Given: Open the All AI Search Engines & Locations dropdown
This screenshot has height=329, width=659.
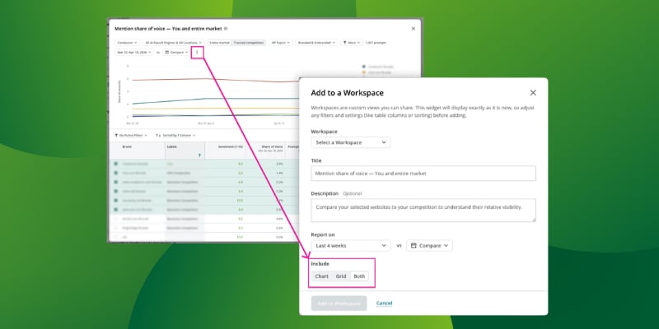Looking at the screenshot, I should 173,43.
